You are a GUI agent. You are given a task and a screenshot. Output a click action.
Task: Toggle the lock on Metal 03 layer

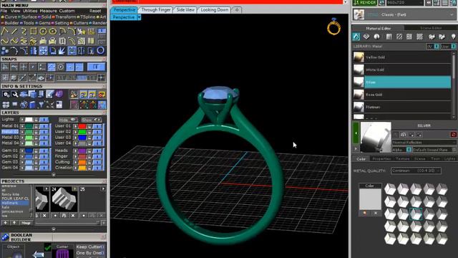[x=36, y=138]
